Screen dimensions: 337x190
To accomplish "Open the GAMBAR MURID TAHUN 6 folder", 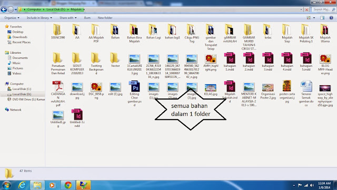I will tap(249, 37).
